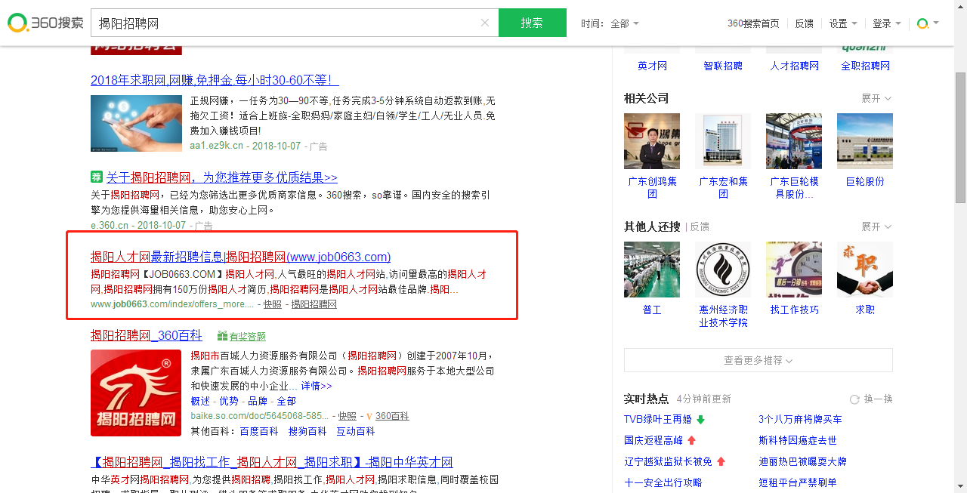This screenshot has width=967, height=493.
Task: Open the 揭阳招聘网 red logo image
Action: (x=136, y=393)
